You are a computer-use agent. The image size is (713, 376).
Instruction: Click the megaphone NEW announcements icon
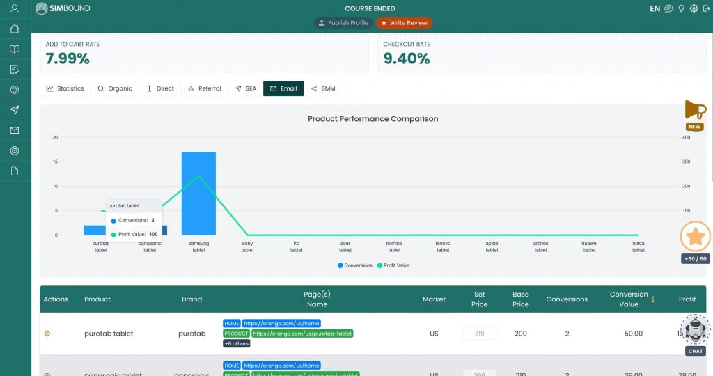point(695,110)
